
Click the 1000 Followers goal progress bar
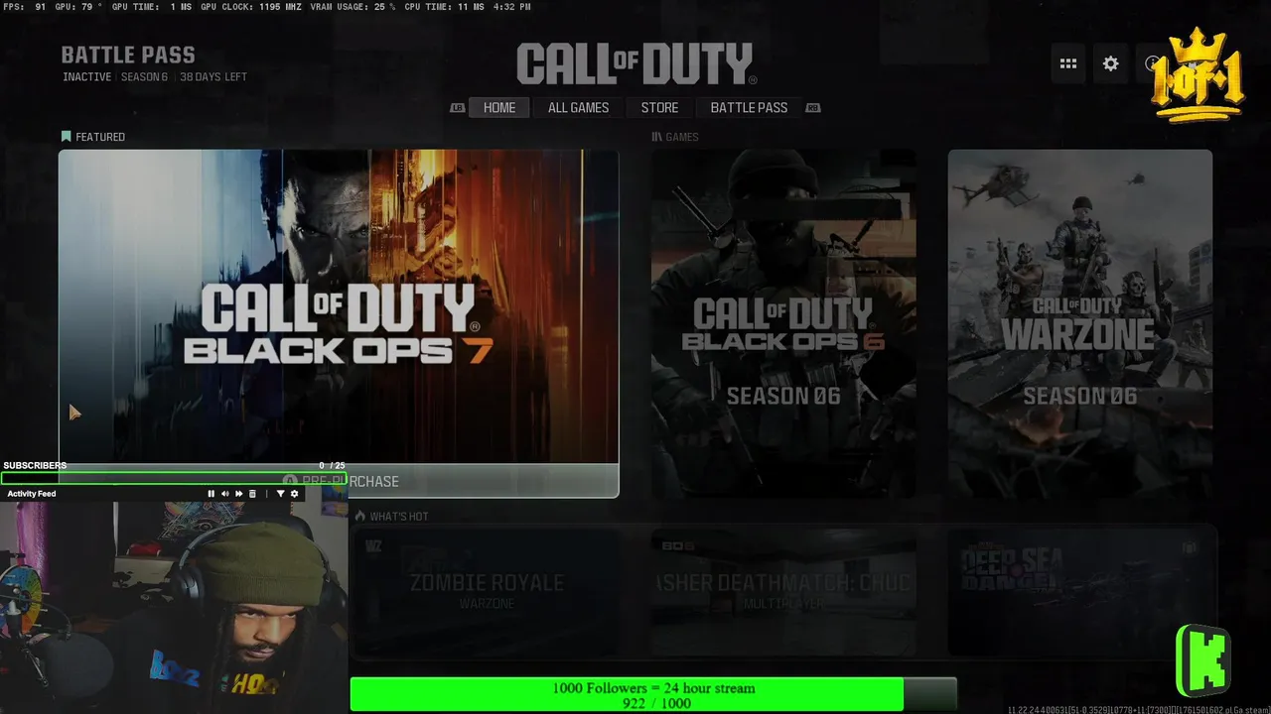(x=653, y=695)
